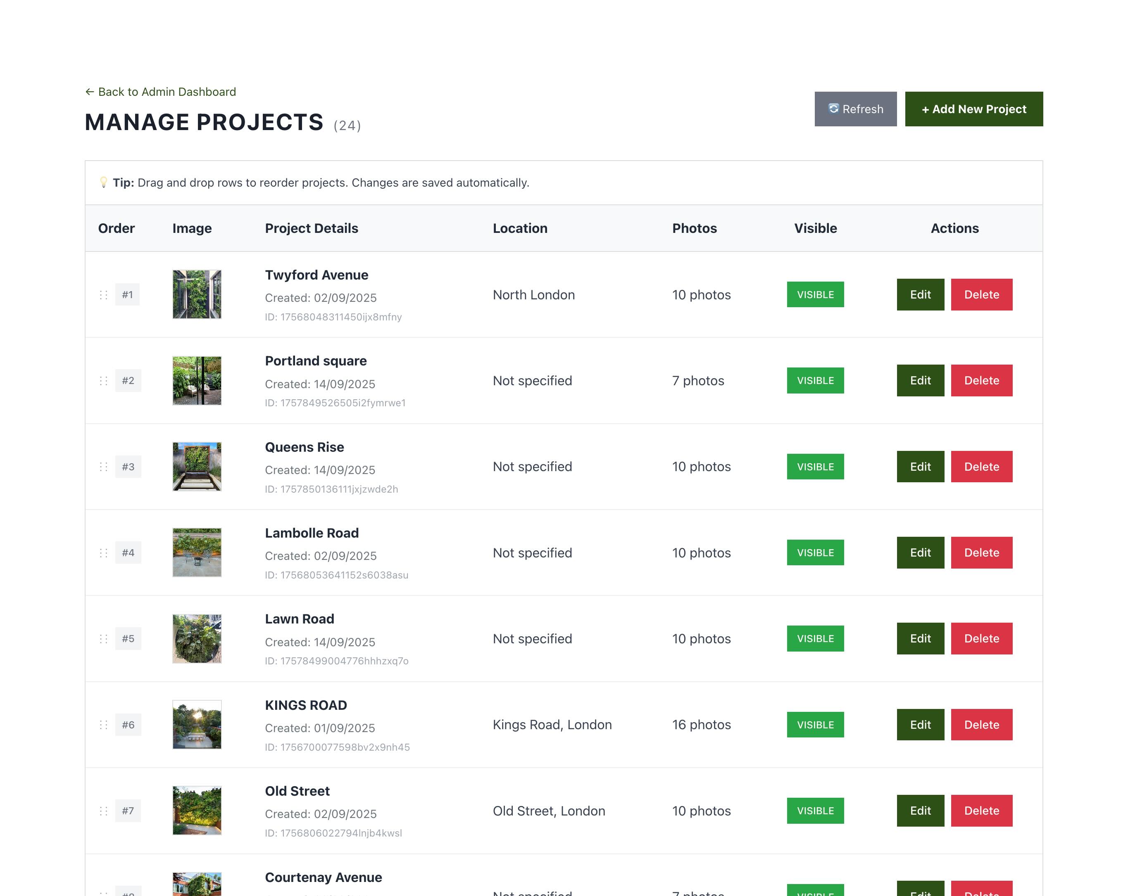The image size is (1128, 896).
Task: Toggle VISIBLE badge for Lambolle Road
Action: (x=815, y=552)
